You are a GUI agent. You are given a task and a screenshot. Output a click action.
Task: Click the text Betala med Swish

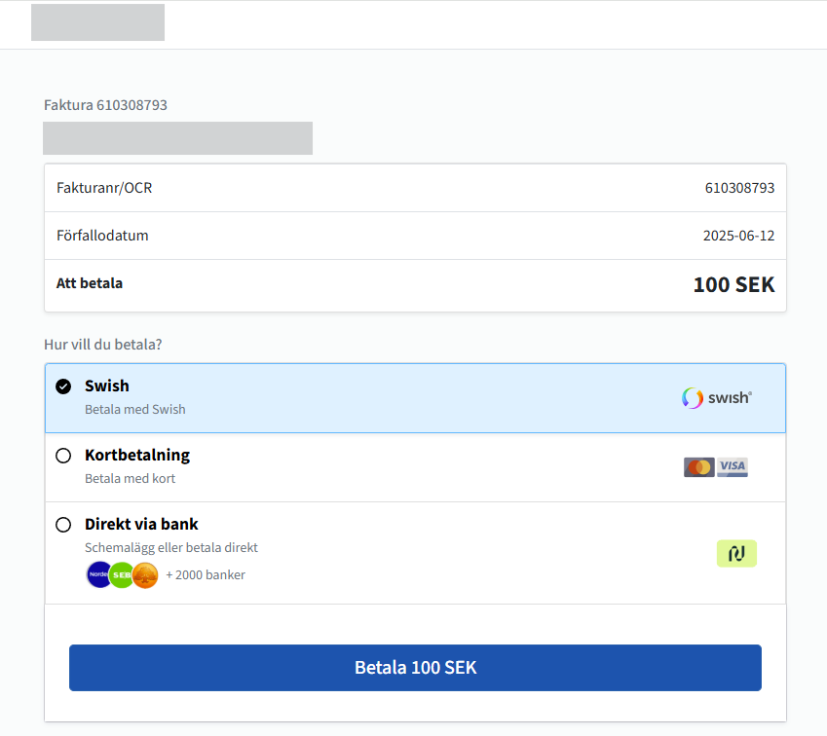pos(135,410)
